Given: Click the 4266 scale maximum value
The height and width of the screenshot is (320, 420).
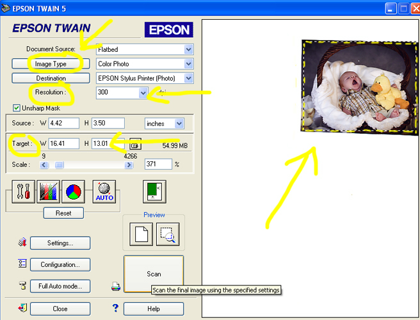Looking at the screenshot, I should 131,156.
